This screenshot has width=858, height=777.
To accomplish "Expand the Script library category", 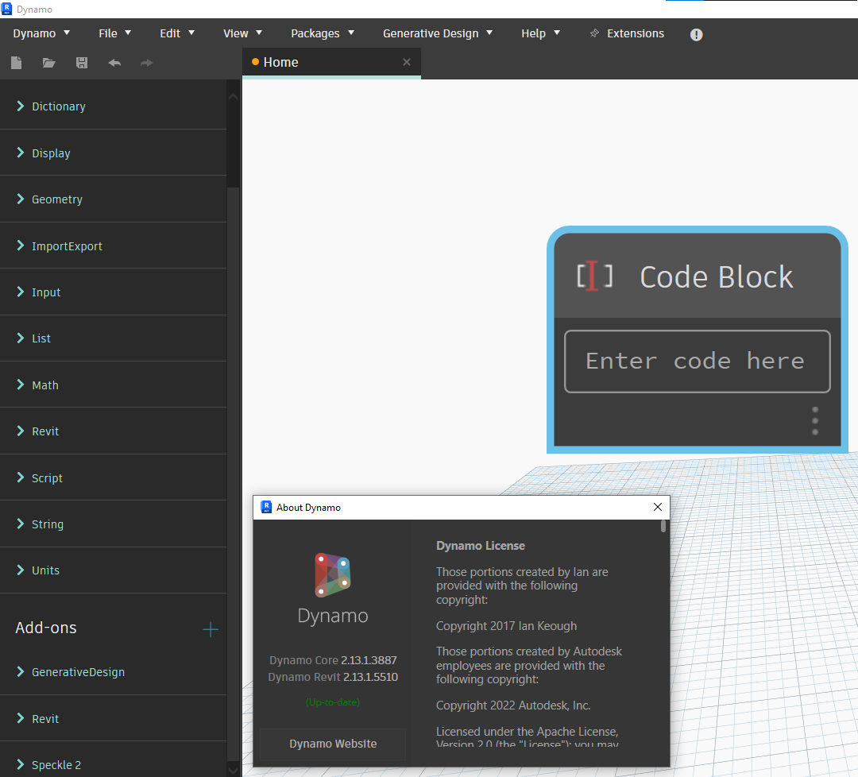I will (114, 477).
